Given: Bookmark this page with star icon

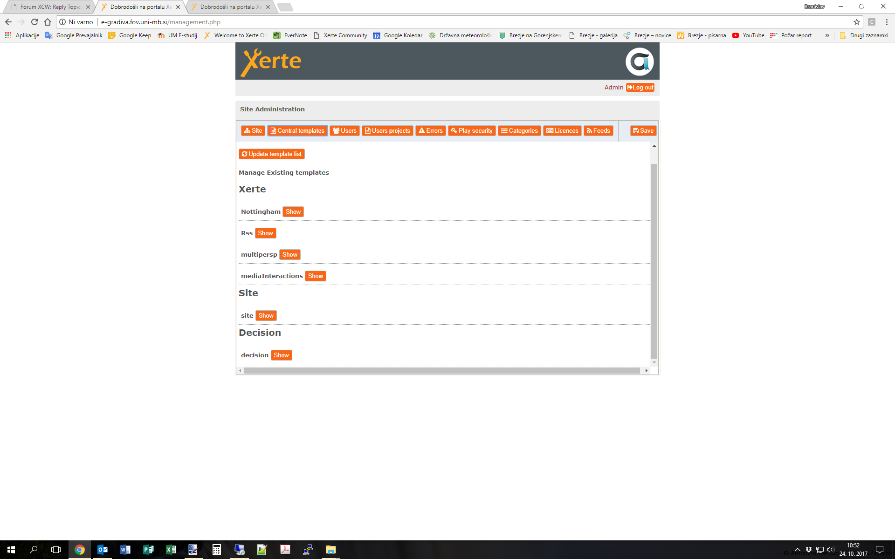Looking at the screenshot, I should pos(857,22).
